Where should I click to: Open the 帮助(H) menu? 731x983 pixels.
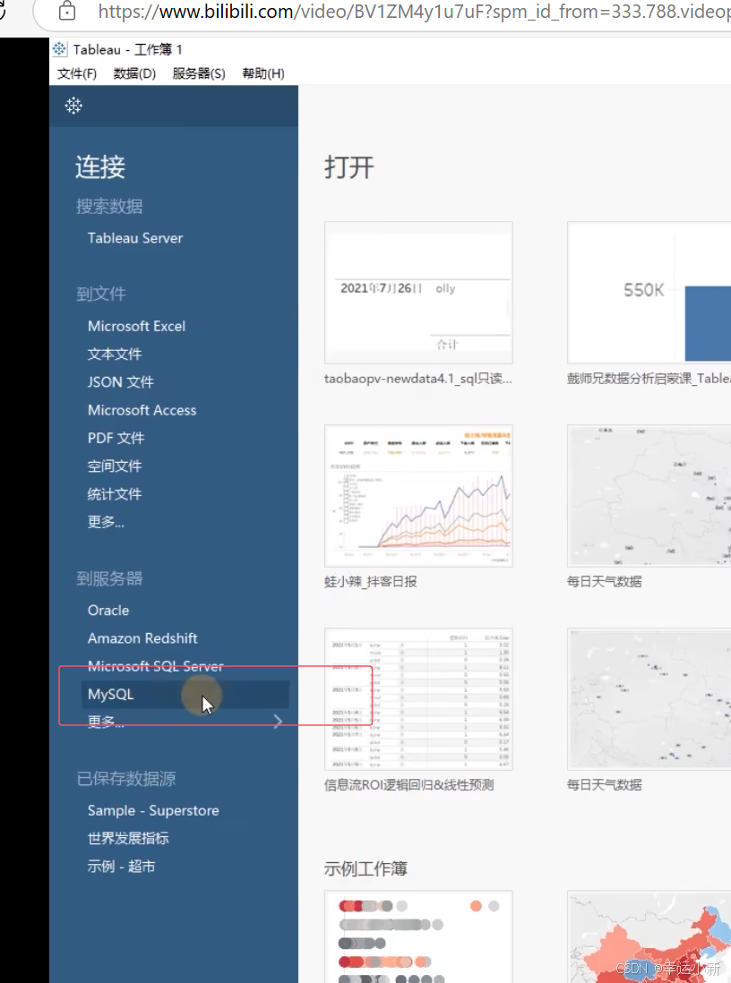click(x=263, y=73)
